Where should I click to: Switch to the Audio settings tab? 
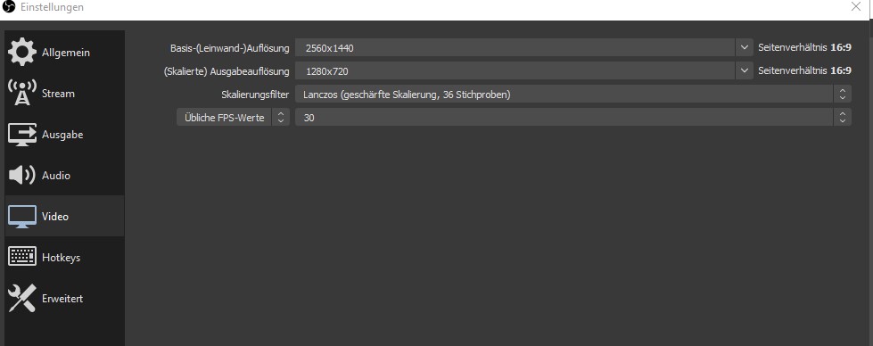tap(64, 175)
